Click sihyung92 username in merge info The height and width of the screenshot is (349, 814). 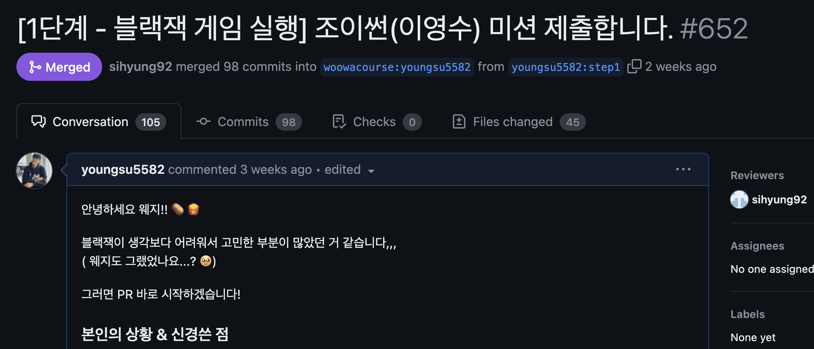coord(141,67)
